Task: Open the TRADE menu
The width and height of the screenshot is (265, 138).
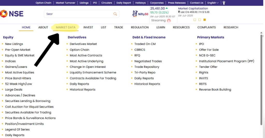Action: 119,27
